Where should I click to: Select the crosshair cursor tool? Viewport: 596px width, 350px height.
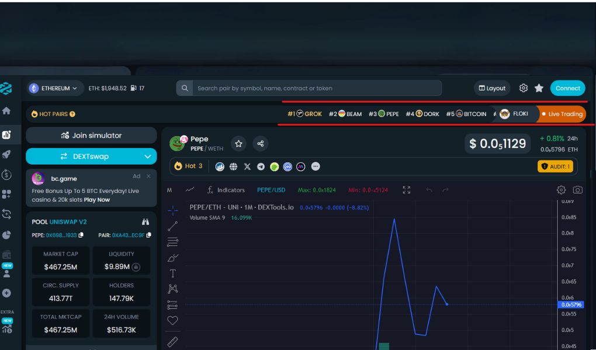[x=172, y=210]
